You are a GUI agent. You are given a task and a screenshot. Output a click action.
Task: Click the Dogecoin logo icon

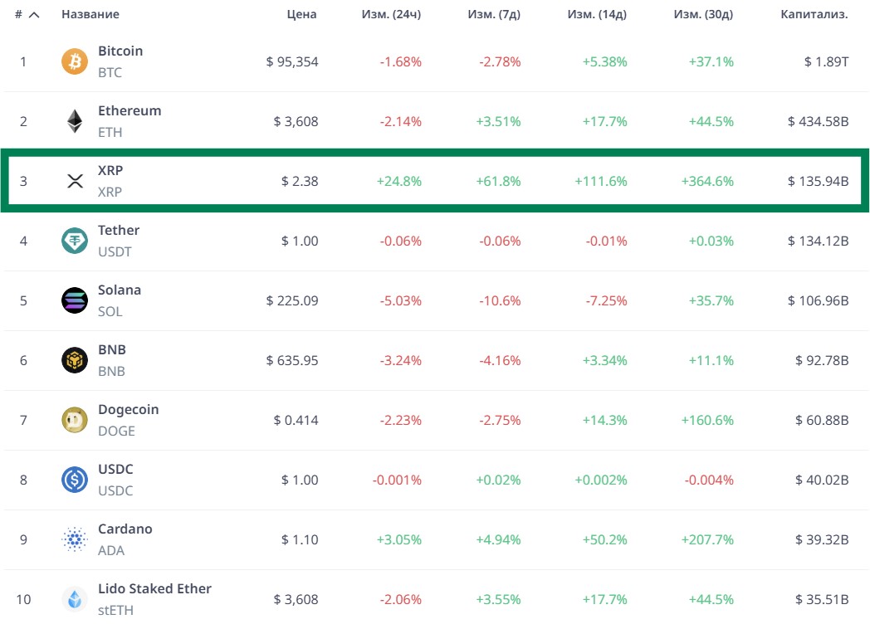75,420
